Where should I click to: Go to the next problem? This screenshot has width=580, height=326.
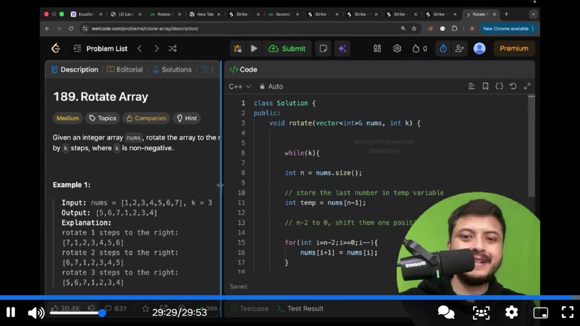coord(156,48)
